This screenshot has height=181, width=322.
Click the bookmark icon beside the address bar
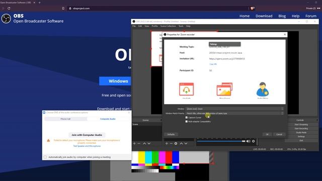(x=63, y=9)
